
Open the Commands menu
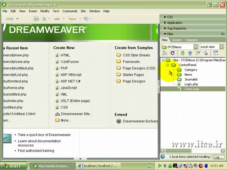pyautogui.click(x=70, y=11)
